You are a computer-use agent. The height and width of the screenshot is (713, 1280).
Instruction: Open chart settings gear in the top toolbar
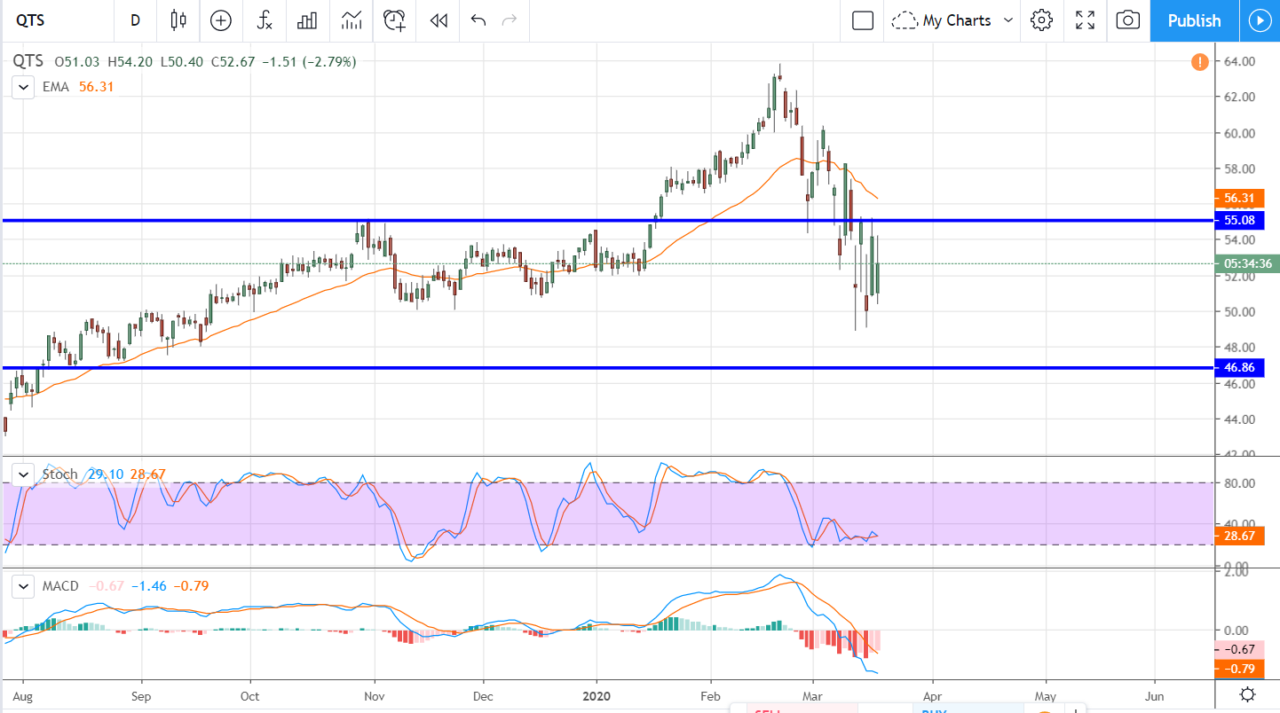click(1041, 20)
